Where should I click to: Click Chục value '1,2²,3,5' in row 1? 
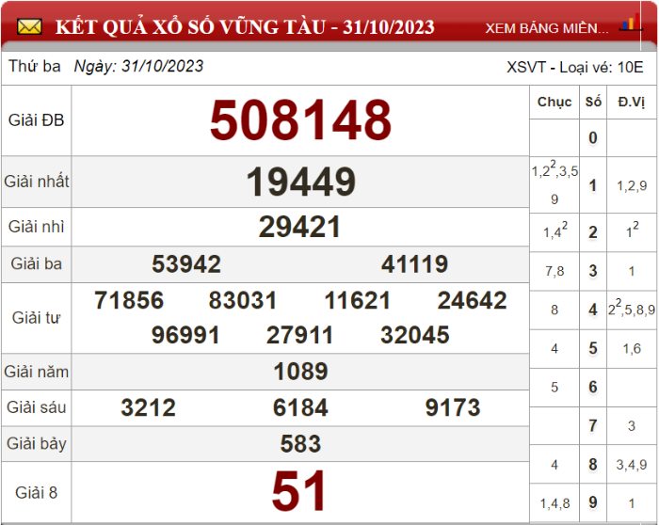coord(555,169)
